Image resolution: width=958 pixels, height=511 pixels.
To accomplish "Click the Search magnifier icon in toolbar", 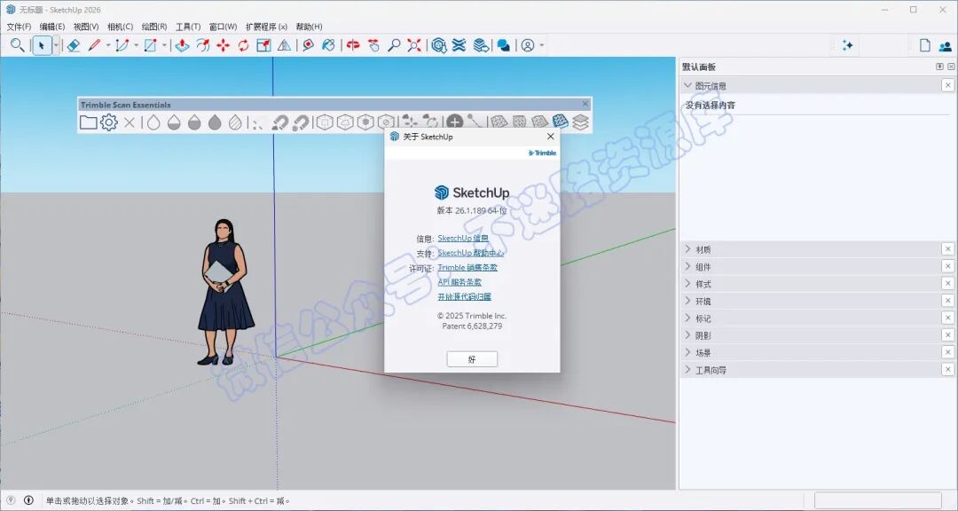I will (17, 45).
